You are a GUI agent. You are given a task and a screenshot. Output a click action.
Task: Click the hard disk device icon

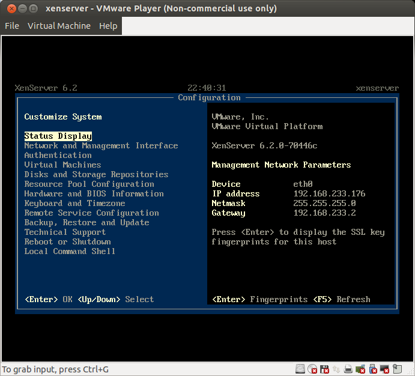coord(300,369)
